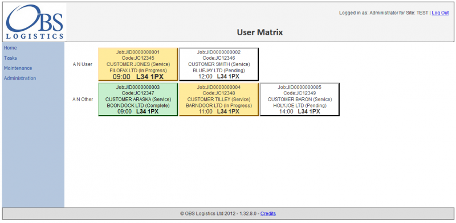Image resolution: width=456 pixels, height=223 pixels.
Task: Select job tile JID0000000004 for Customer Tilley
Action: [x=219, y=100]
